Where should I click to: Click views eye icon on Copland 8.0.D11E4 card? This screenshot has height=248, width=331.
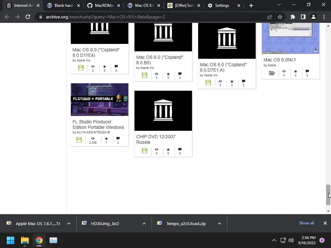point(93,67)
